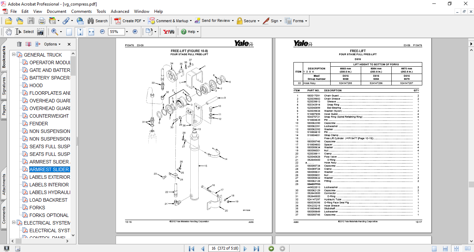This screenshot has width=474, height=252.
Task: Click the page number input field
Action: (x=224, y=249)
